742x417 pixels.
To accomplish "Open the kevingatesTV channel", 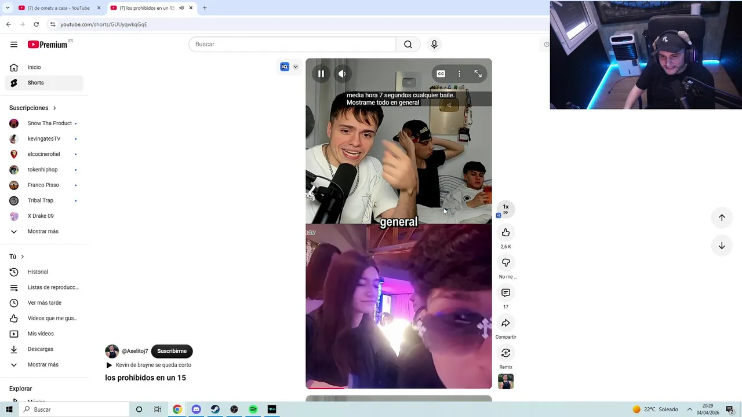I will [x=44, y=139].
